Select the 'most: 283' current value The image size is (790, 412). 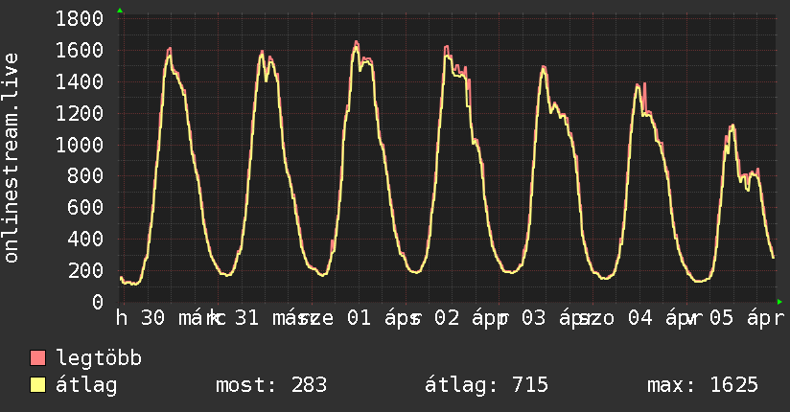coord(272,385)
